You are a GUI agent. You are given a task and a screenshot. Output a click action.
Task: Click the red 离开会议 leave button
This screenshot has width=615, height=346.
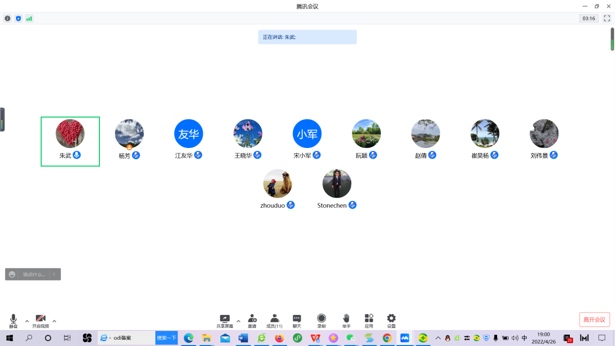(x=594, y=319)
